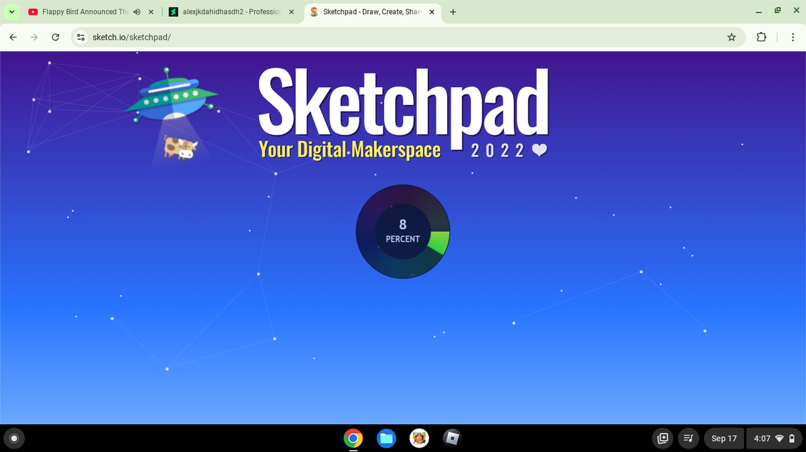Click the 8 percent loading progress circle

point(403,231)
